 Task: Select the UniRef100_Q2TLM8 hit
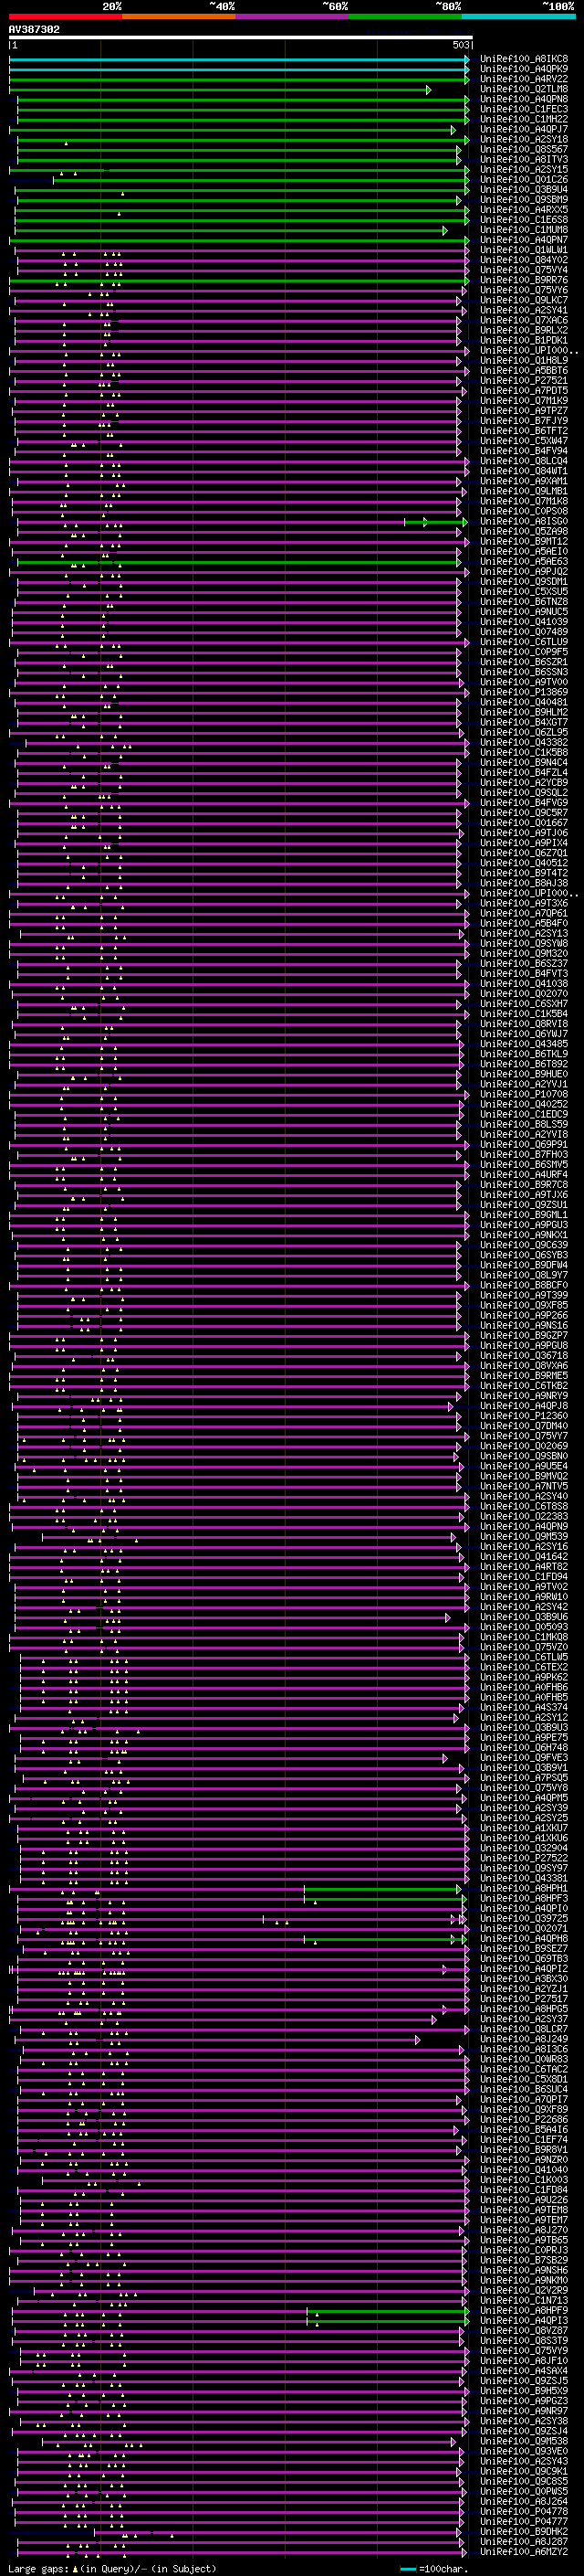pos(523,89)
